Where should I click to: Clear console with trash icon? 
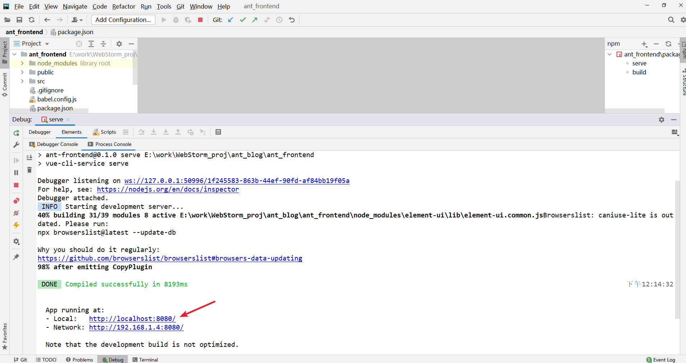click(29, 170)
